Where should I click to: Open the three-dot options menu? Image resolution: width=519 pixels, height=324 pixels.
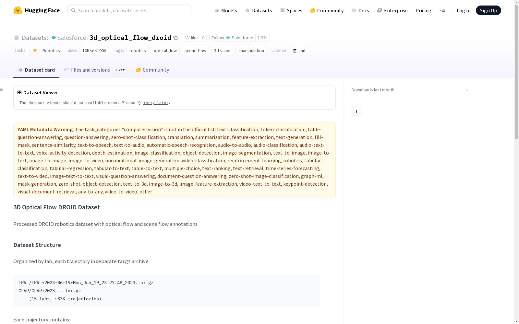356,111
